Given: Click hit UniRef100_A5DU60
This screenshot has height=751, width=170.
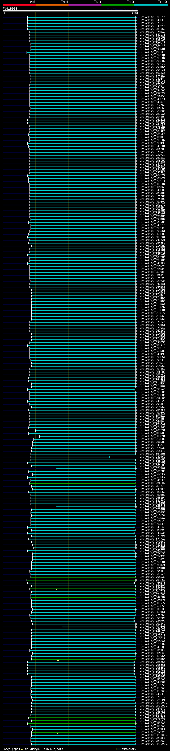Looking at the screenshot, I should click(x=152, y=492).
